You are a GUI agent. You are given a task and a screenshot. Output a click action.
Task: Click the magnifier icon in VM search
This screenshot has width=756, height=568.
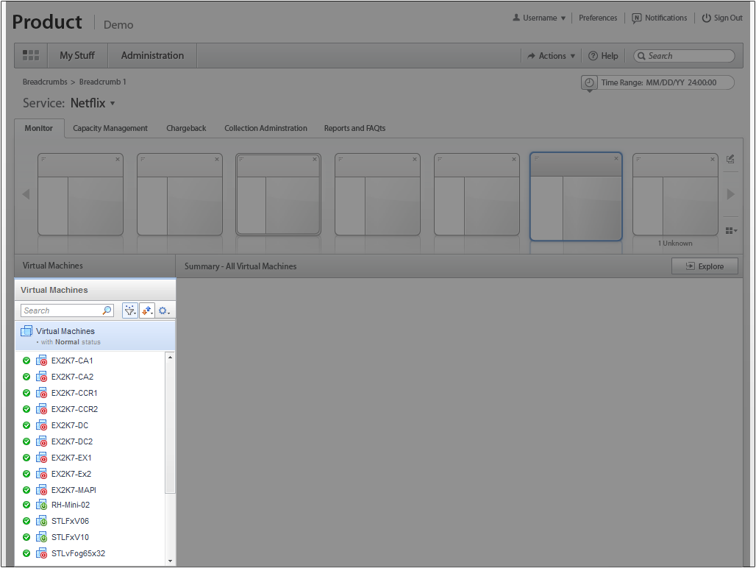coord(107,310)
